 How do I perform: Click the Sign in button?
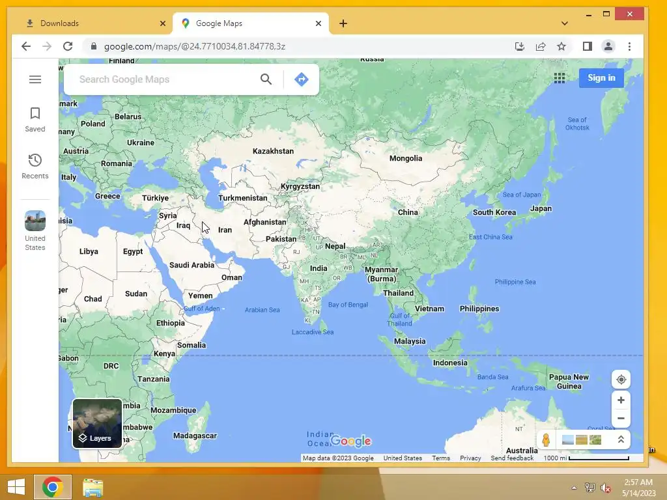pyautogui.click(x=601, y=78)
